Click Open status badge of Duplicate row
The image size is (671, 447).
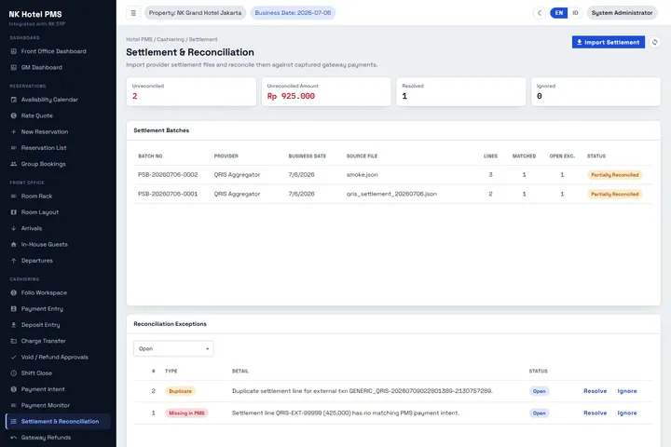coord(539,391)
